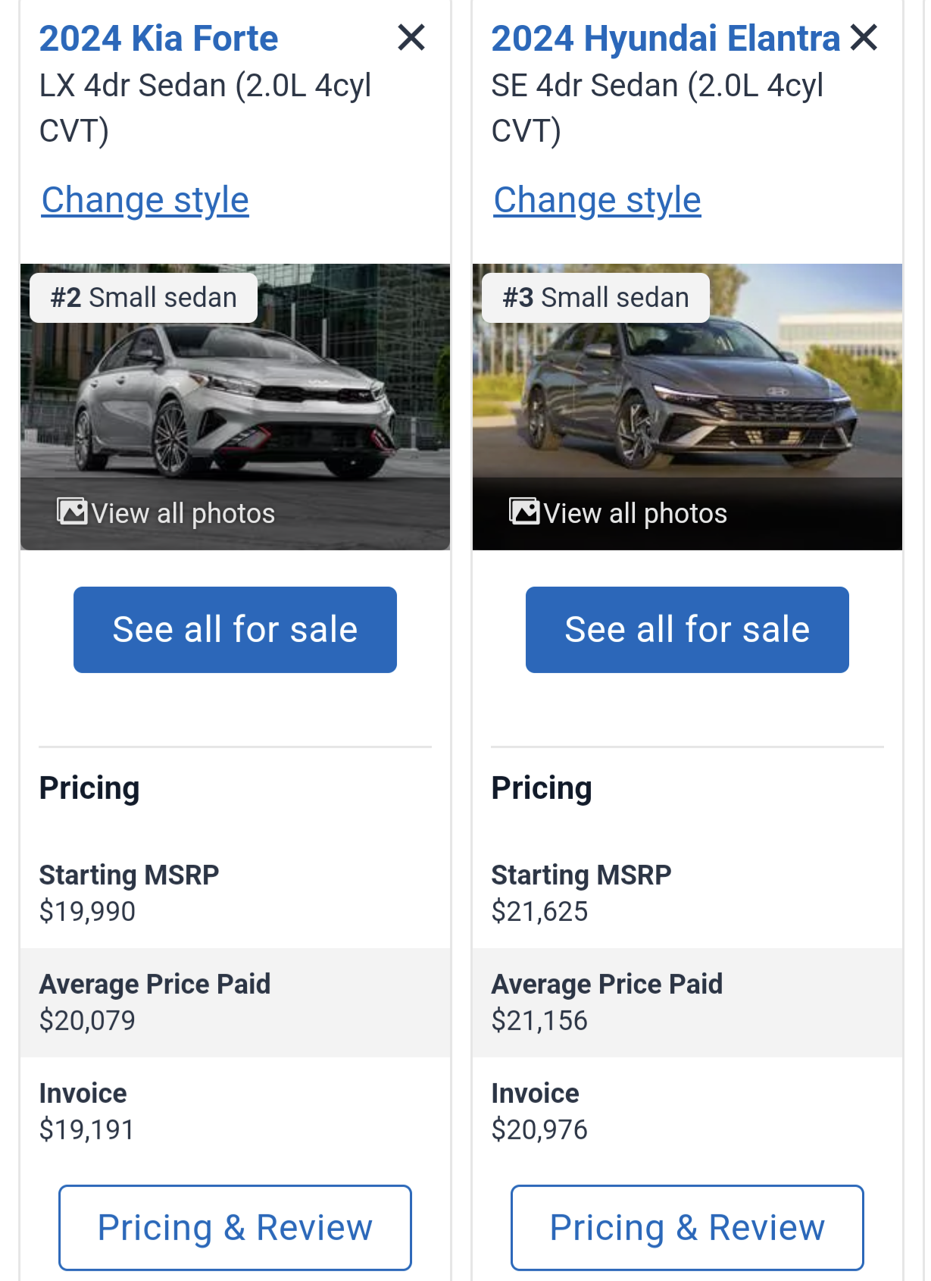
Task: Click the Kia Forte photo gallery icon
Action: click(72, 512)
